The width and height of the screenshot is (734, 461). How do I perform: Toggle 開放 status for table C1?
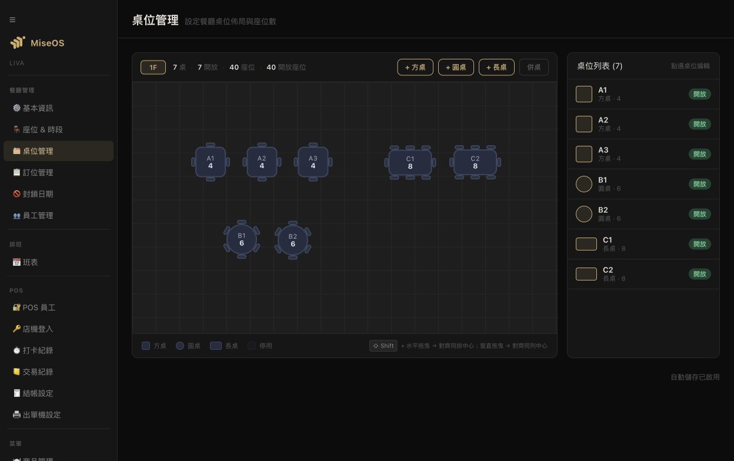pyautogui.click(x=700, y=244)
